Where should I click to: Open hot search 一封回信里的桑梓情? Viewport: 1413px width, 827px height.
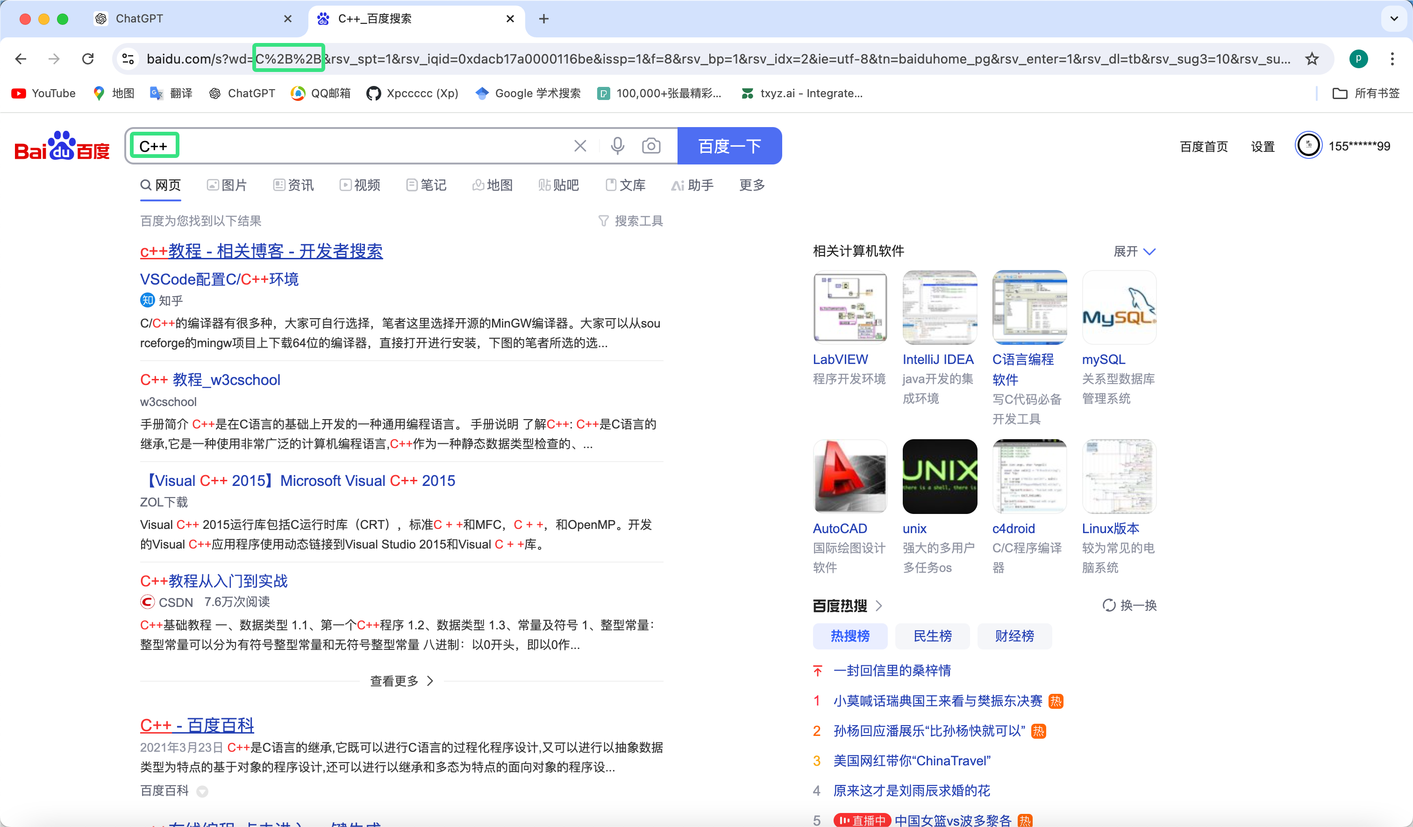point(892,670)
